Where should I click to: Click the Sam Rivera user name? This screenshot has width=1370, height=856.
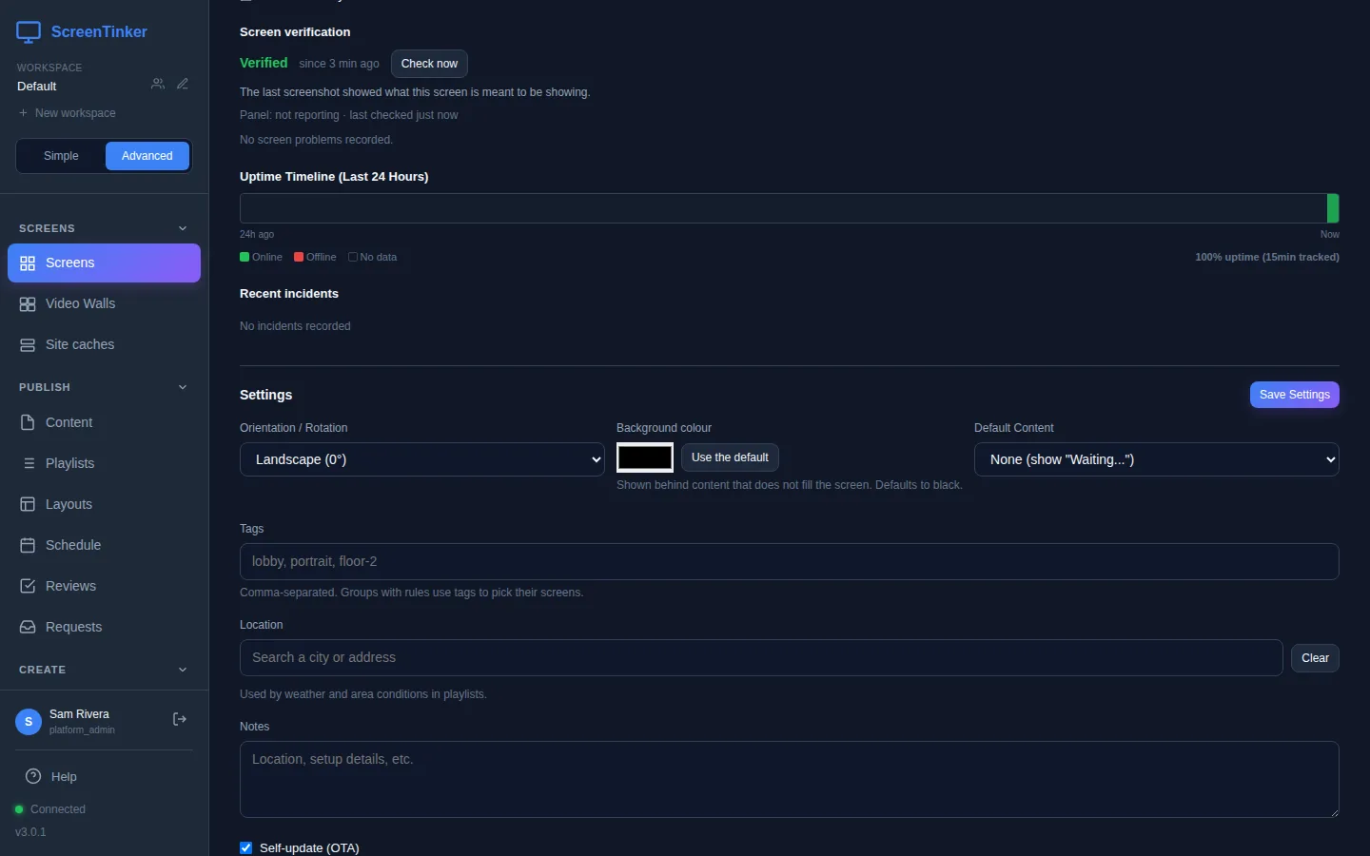(79, 714)
